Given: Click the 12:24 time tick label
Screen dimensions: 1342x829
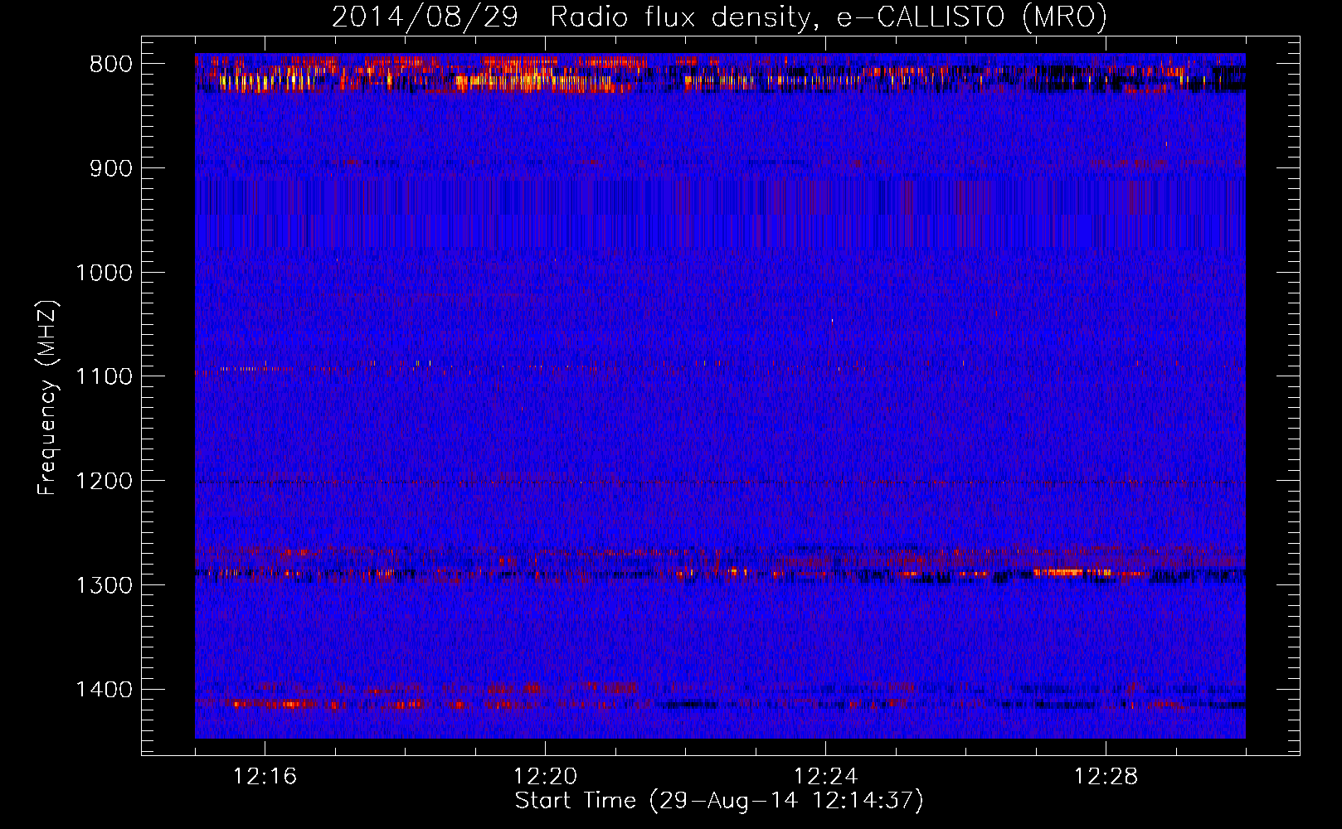Looking at the screenshot, I should [x=825, y=777].
